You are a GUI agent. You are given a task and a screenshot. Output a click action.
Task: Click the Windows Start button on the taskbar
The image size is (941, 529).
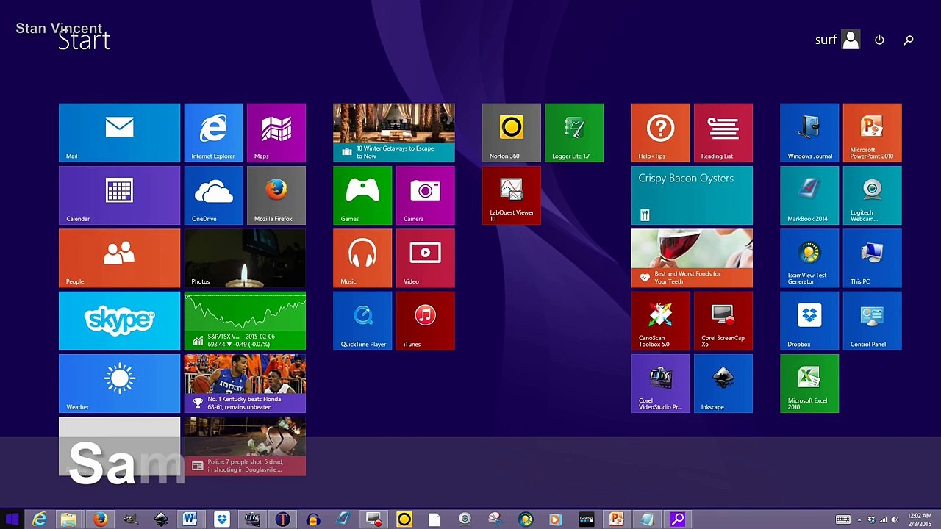(x=12, y=519)
